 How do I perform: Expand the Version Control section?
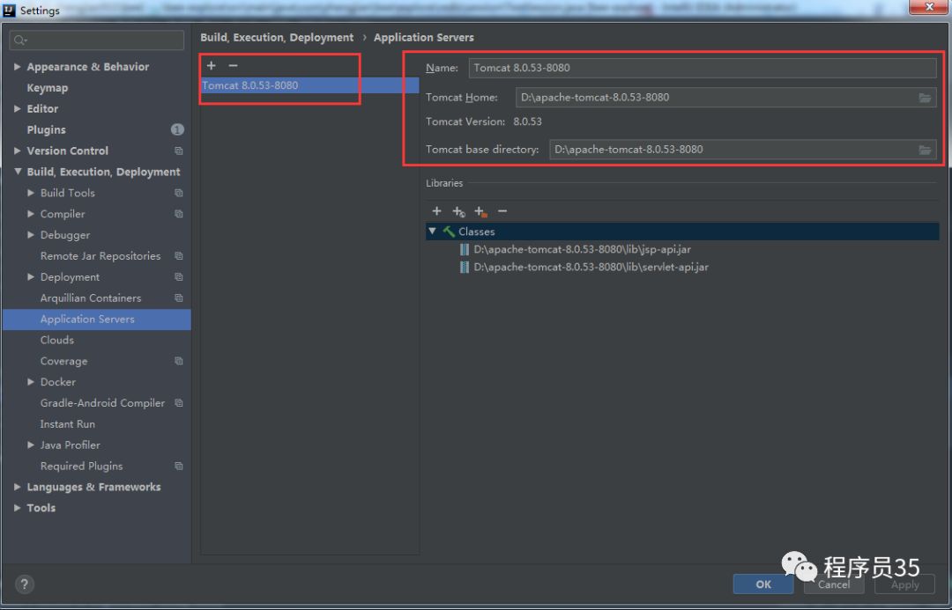click(x=17, y=151)
